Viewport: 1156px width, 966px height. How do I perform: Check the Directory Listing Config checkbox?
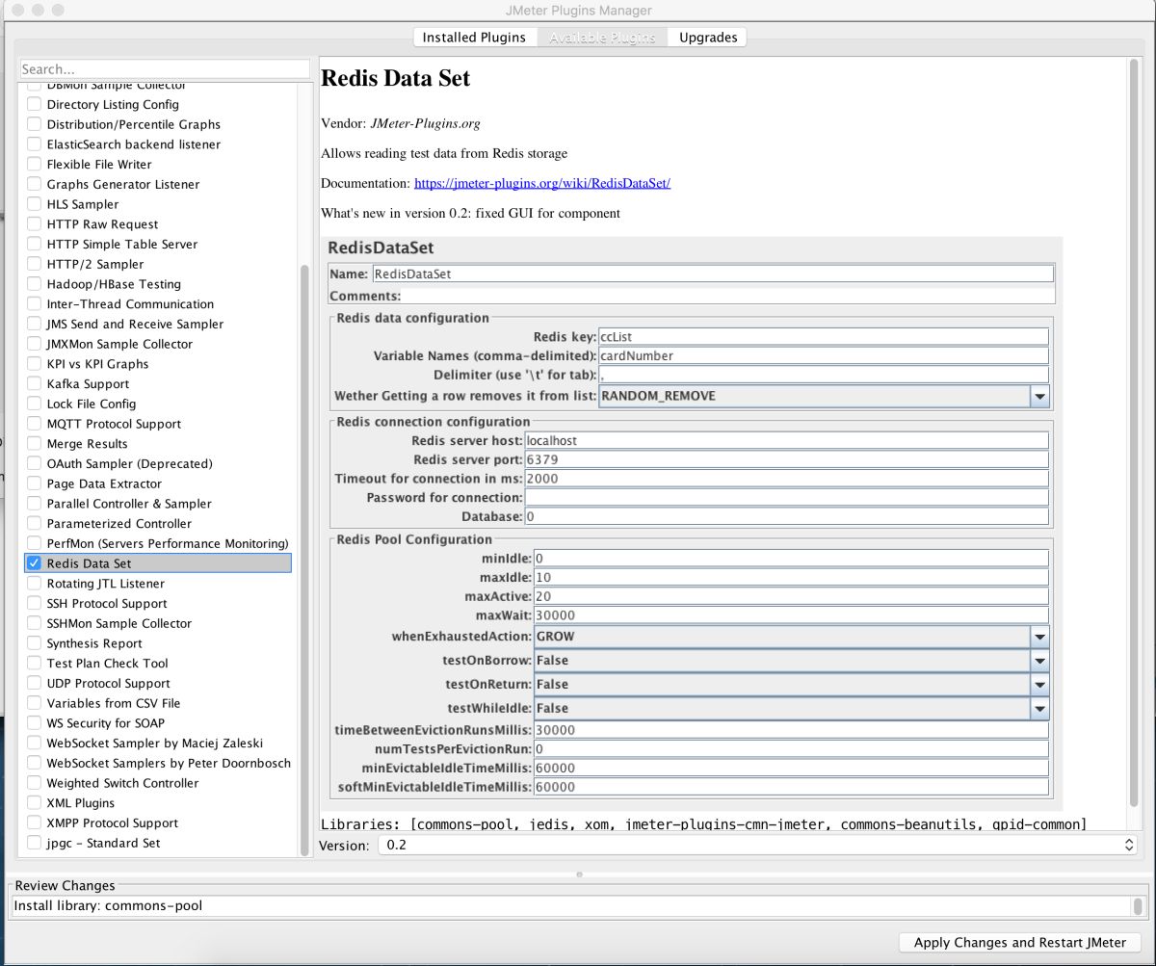[x=34, y=104]
